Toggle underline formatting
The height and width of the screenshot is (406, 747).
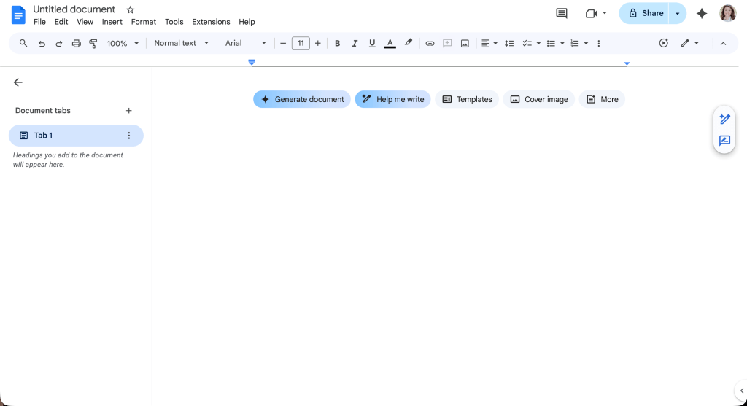tap(372, 44)
